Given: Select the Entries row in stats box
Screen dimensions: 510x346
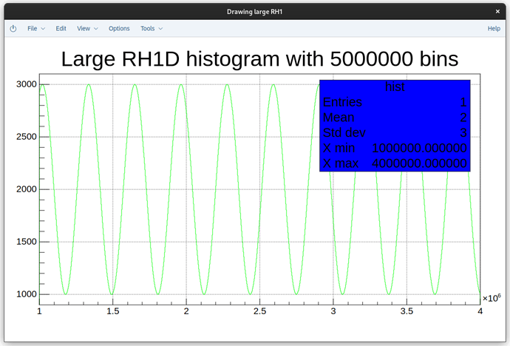Looking at the screenshot, I should click(x=395, y=102).
